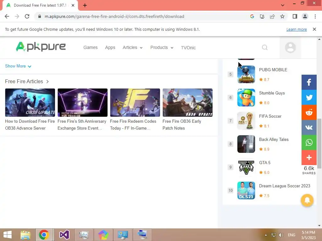Open the APKPure search magnifier
This screenshot has height=241, width=322.
(265, 48)
